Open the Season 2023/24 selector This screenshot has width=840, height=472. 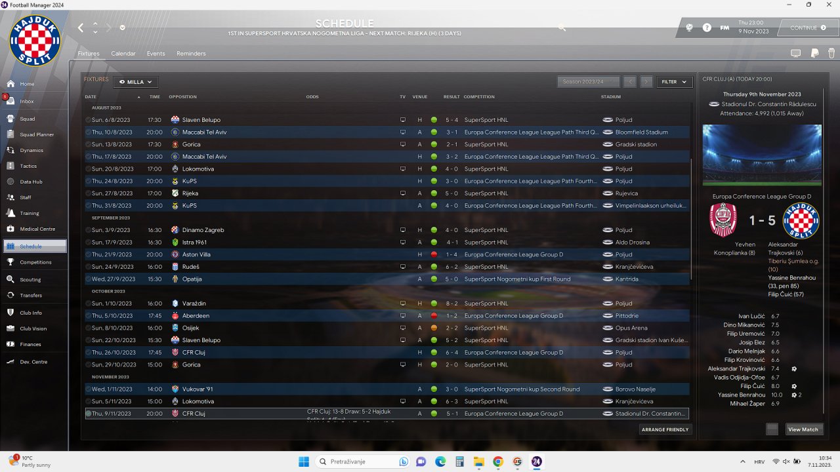589,82
